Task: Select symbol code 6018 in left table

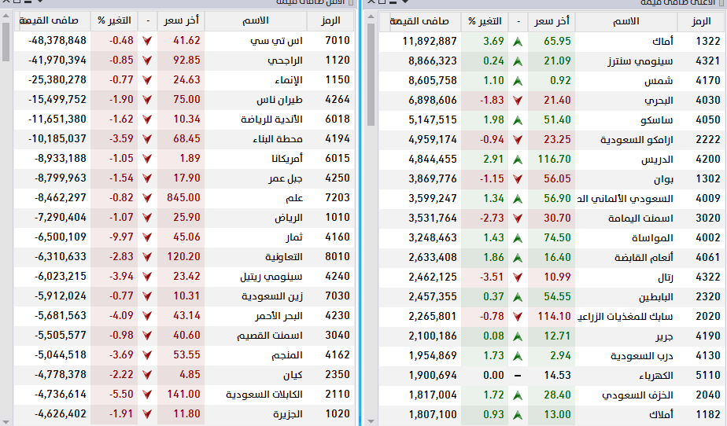Action: (338, 119)
